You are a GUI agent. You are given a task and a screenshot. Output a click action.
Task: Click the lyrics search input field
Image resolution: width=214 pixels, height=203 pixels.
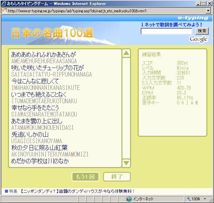[166, 31]
